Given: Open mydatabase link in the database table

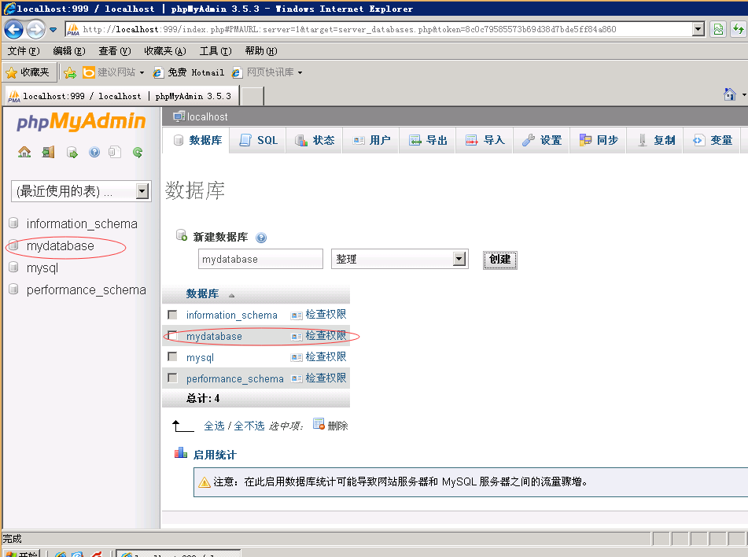Looking at the screenshot, I should coord(214,337).
